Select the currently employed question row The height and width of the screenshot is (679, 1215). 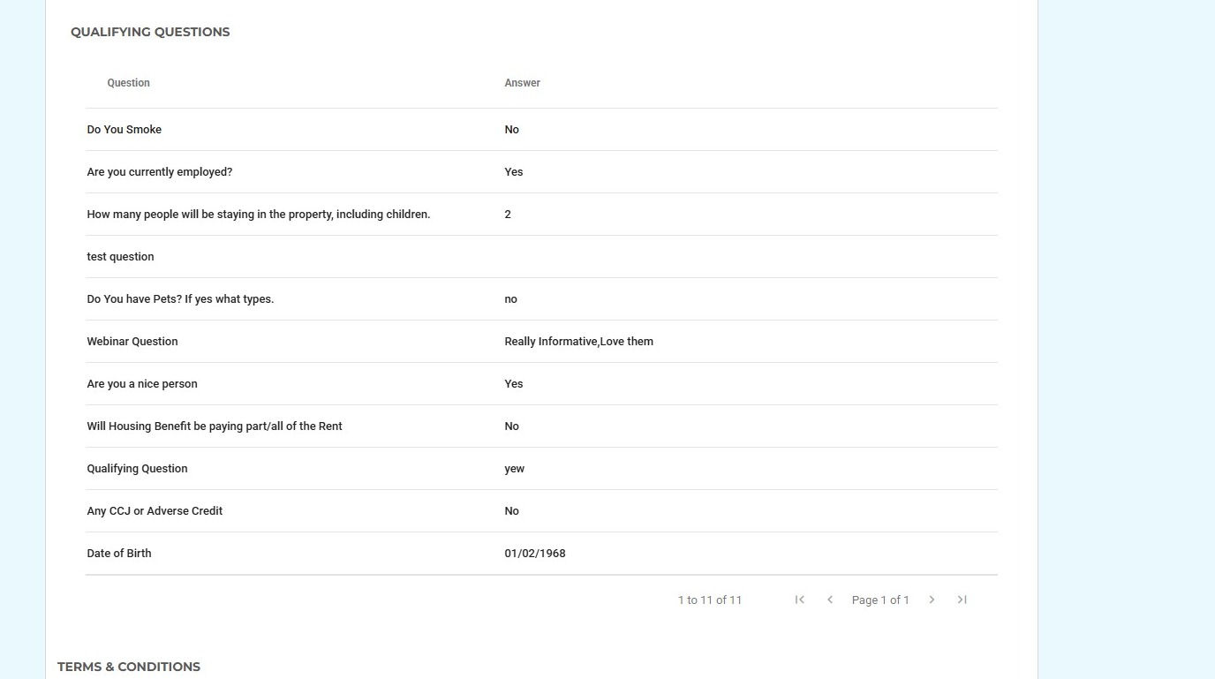tap(160, 172)
